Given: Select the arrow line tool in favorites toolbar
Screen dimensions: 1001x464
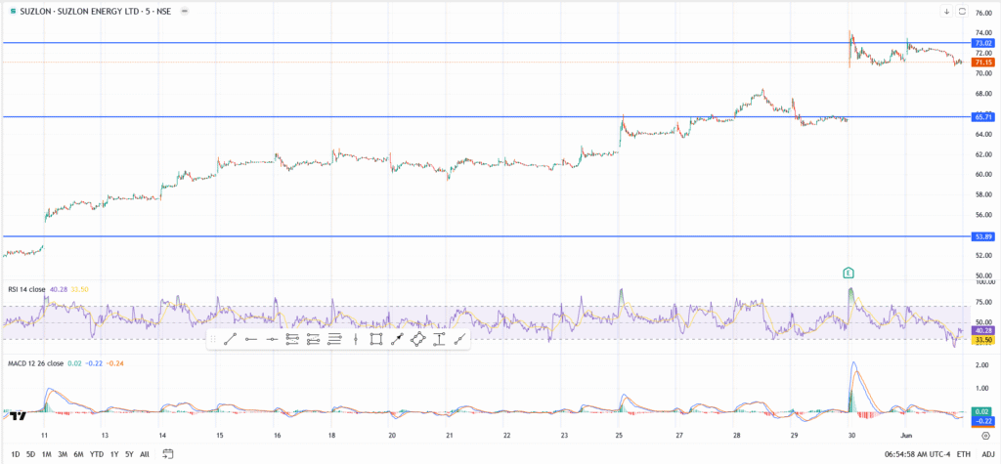Looking at the screenshot, I should [x=397, y=339].
